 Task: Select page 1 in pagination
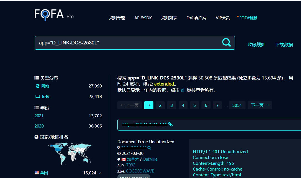pyautogui.click(x=149, y=105)
